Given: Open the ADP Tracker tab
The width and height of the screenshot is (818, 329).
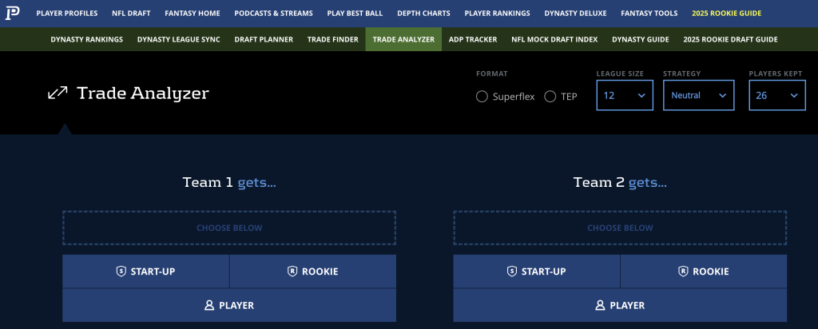Looking at the screenshot, I should point(472,39).
